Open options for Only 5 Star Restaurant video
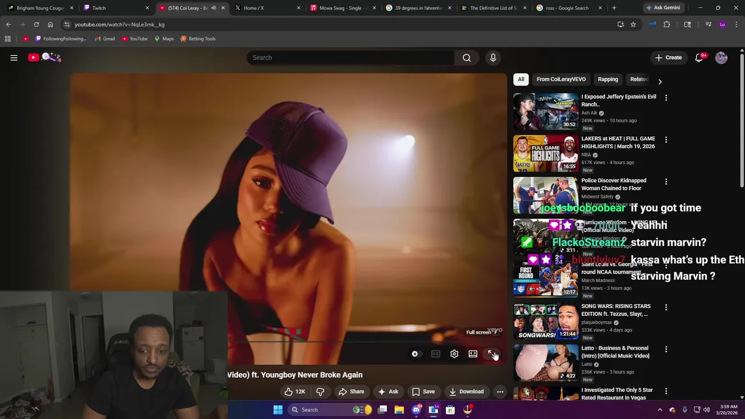Image resolution: width=745 pixels, height=419 pixels. [666, 391]
